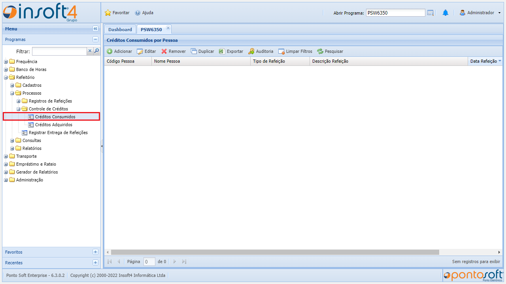Collapse the Programas section

pyautogui.click(x=95, y=39)
